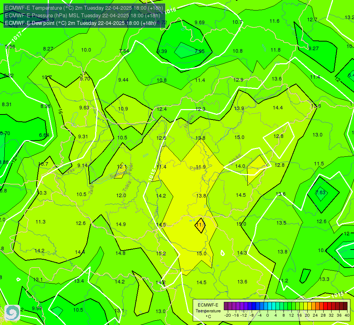Click the 7.63 temperature value
Viewport: 354px width, 325px height.
320,192
